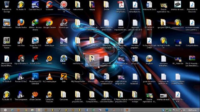Select pelicula de reggaeton nueva file
Viewport: 200px width, 112px height.
coord(107,61)
